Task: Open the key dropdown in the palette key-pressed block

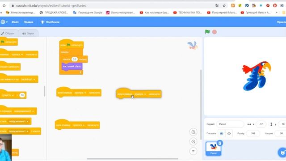Action: pos(17,55)
